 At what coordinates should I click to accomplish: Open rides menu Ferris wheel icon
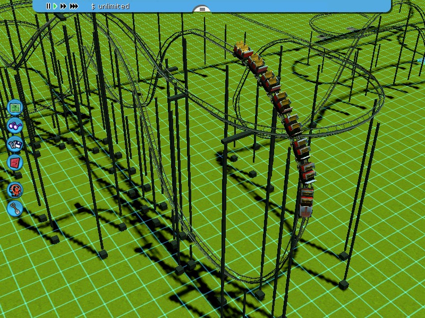pyautogui.click(x=15, y=189)
